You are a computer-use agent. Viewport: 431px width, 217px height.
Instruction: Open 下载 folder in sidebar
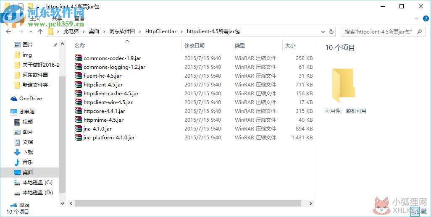[x=27, y=152]
